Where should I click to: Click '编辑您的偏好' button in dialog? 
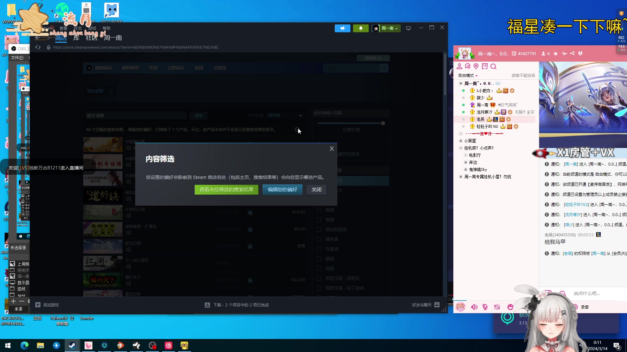click(x=282, y=190)
